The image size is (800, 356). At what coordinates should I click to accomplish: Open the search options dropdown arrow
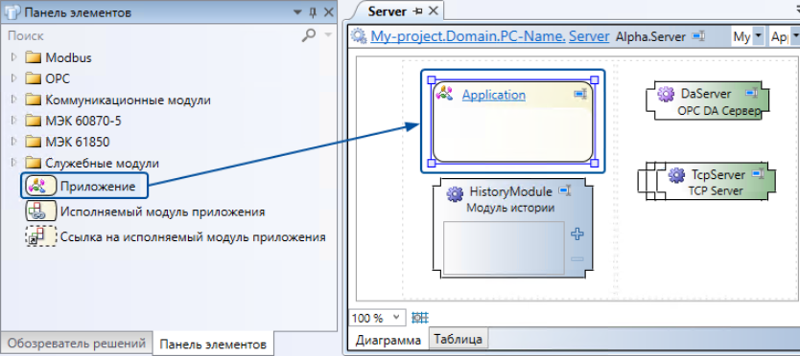pos(328,35)
